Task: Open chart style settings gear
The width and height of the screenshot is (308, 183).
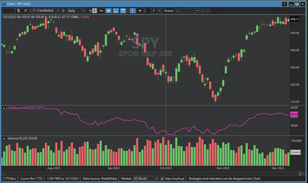Action: 63,11
